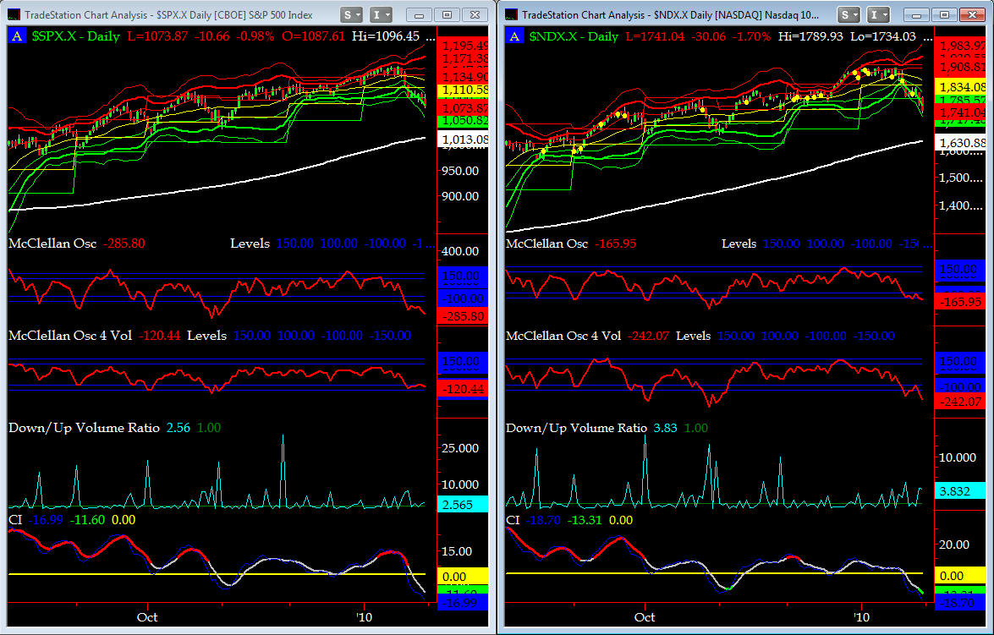994x635 pixels.
Task: Minimize the S&P 500 chart window
Action: coord(419,14)
